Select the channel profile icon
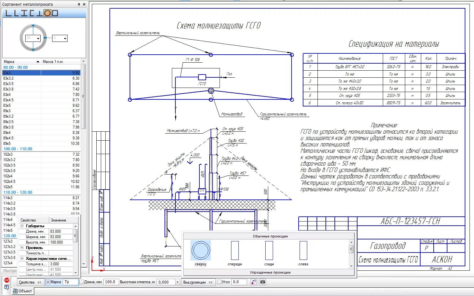This screenshot has height=296, width=474. [32, 13]
